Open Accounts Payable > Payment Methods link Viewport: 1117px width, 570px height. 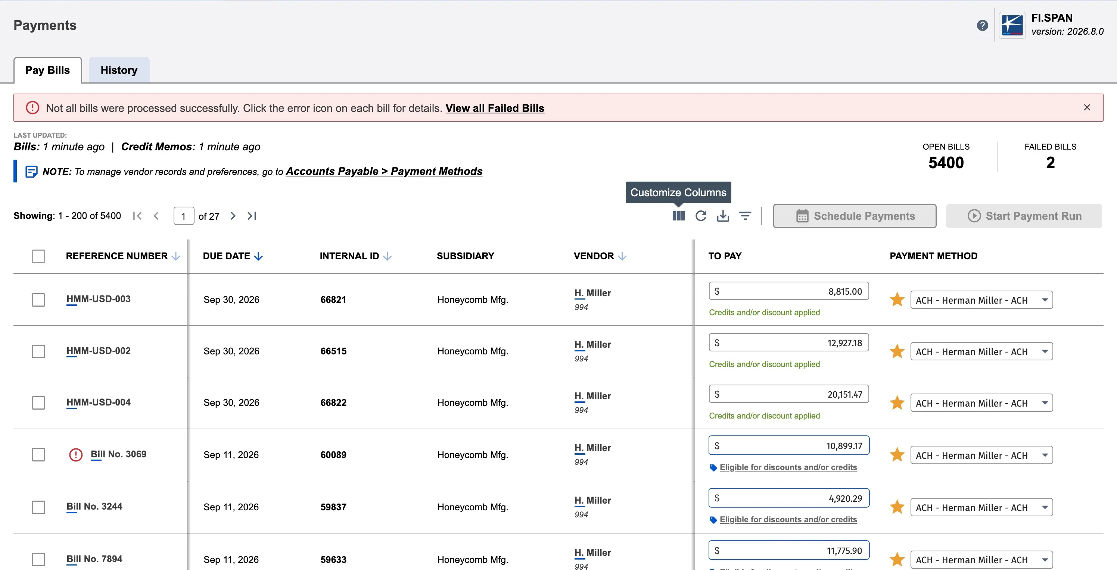(384, 172)
